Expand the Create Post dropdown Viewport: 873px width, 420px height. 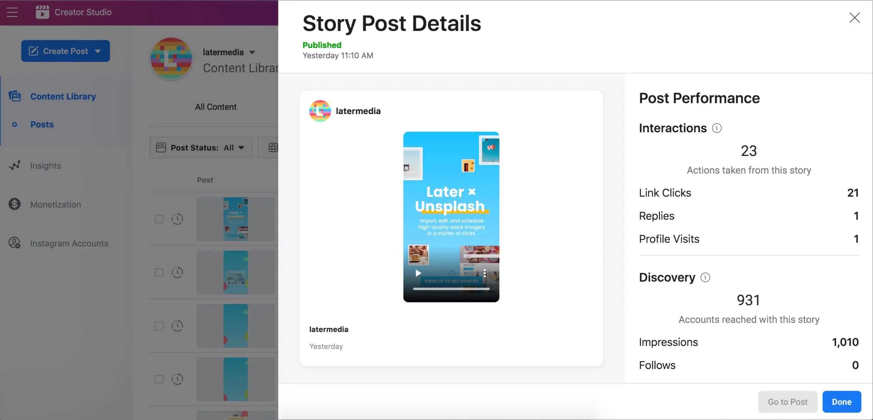click(98, 51)
